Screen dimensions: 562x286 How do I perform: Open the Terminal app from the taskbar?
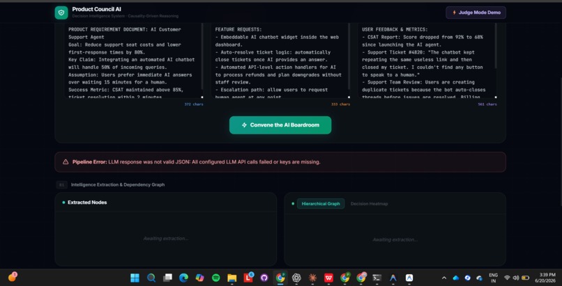point(377,278)
